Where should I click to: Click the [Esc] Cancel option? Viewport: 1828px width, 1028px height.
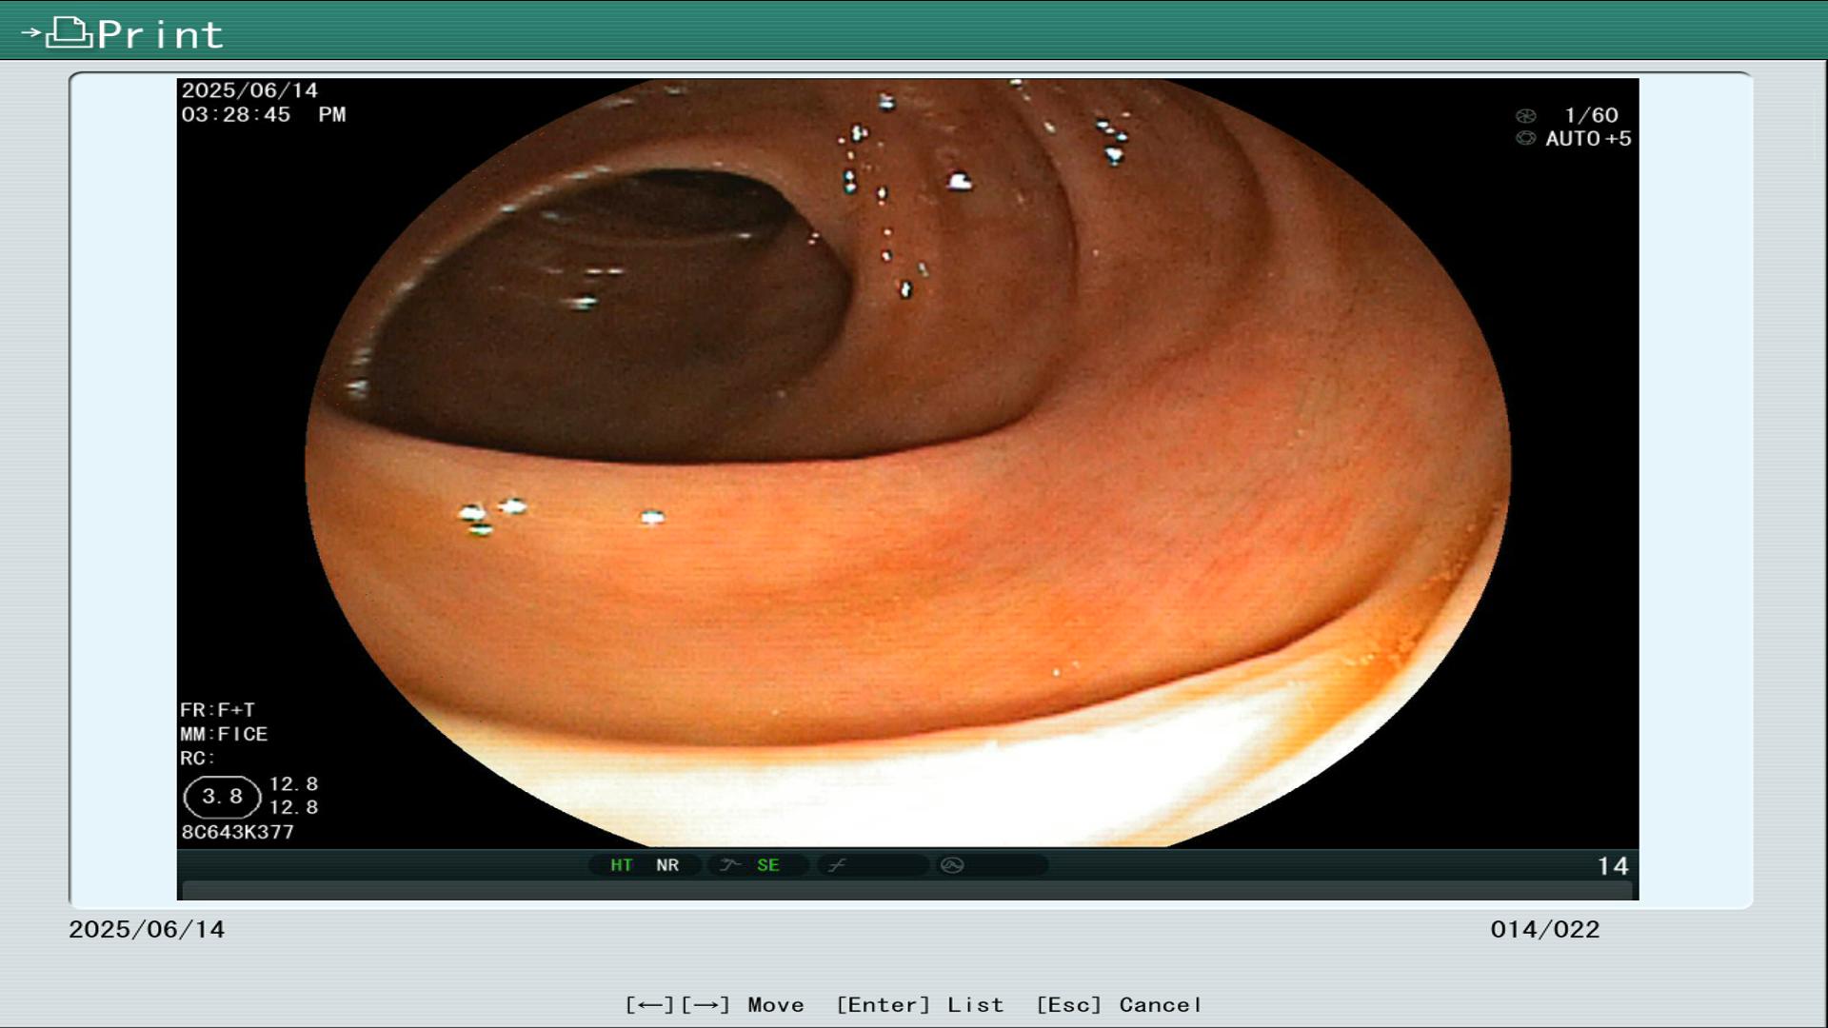(1119, 1005)
